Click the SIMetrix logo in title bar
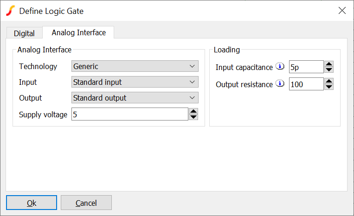 [11, 11]
